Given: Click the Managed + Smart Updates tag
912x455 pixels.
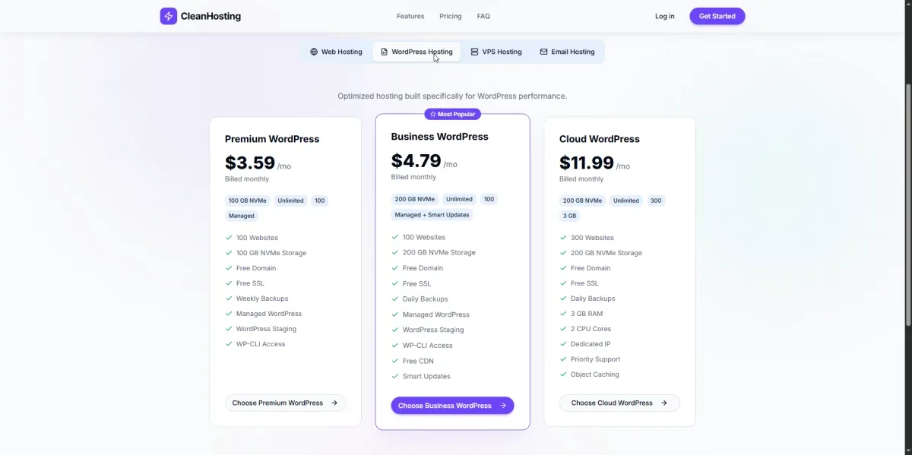Looking at the screenshot, I should pos(432,215).
